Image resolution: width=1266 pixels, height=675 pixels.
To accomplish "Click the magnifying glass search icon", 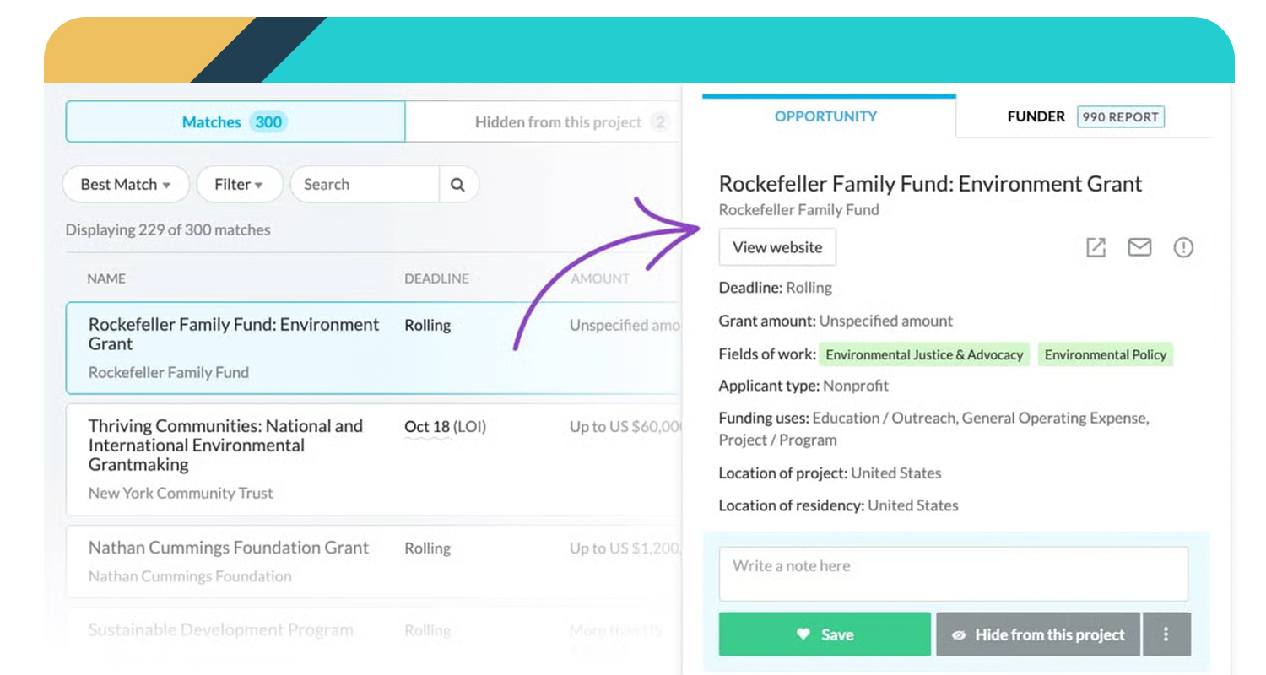I will (x=457, y=185).
